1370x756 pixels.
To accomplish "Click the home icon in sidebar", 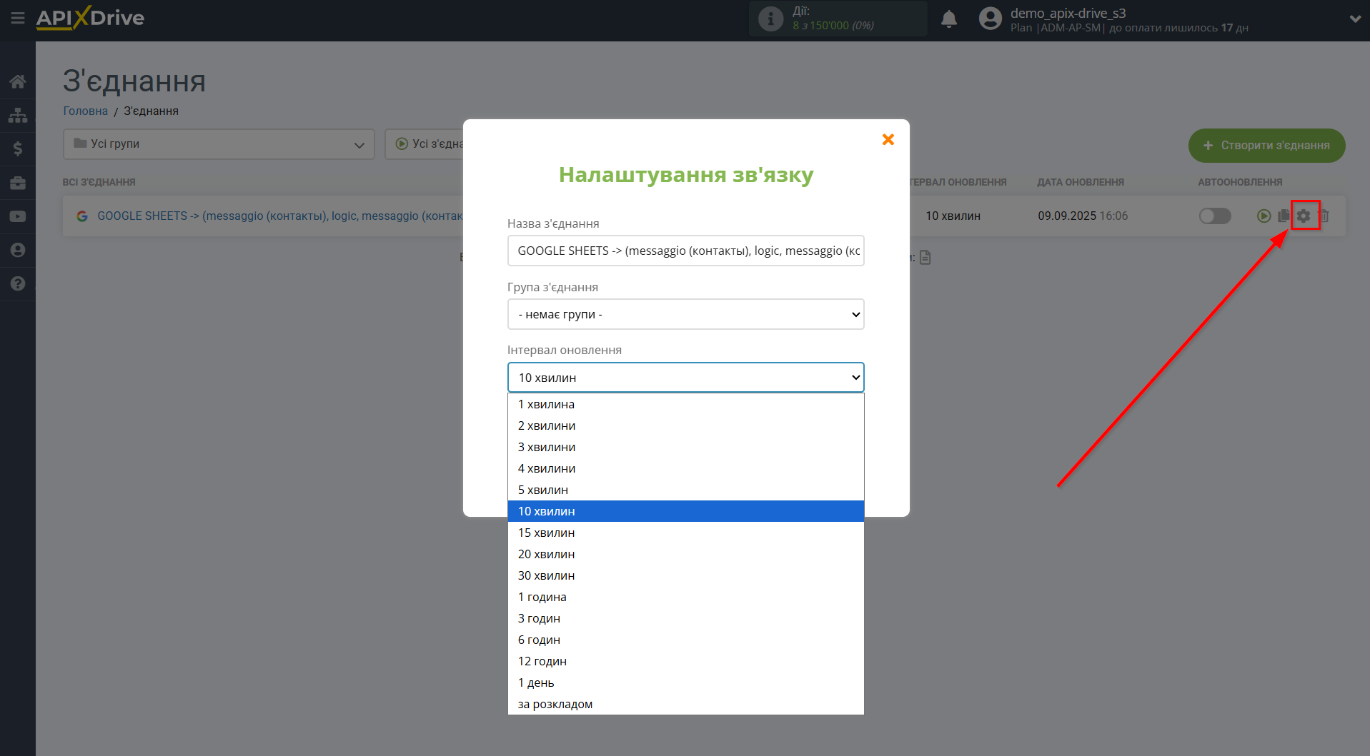I will pos(17,81).
